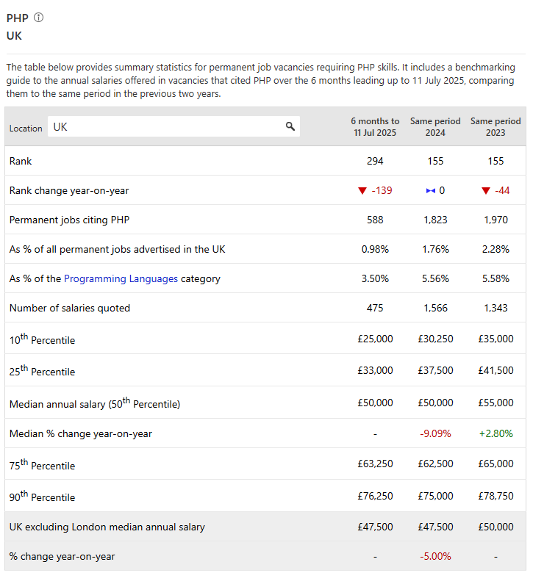Click the -5.00% year-on-year change value
The width and height of the screenshot is (533, 584).
(x=436, y=556)
